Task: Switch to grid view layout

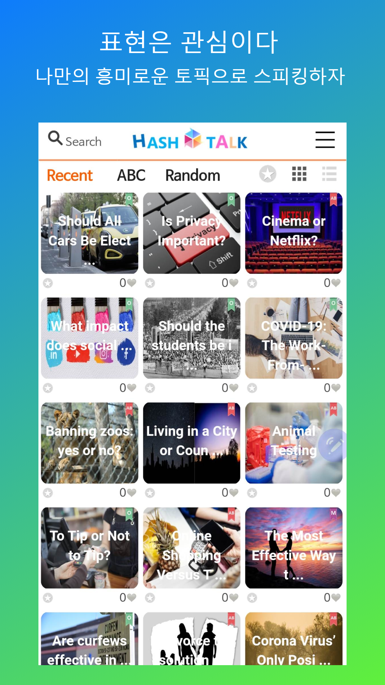Action: point(299,174)
